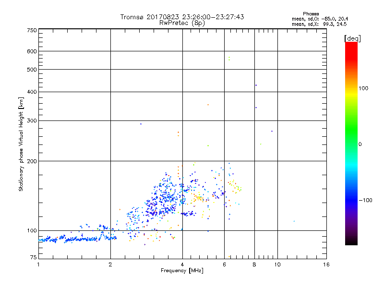
Task: Click the colorbar tick label "0"
Action: coord(360,144)
